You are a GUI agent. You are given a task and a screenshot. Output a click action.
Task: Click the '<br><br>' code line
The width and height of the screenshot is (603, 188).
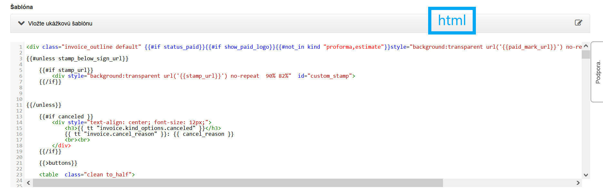tap(77, 140)
